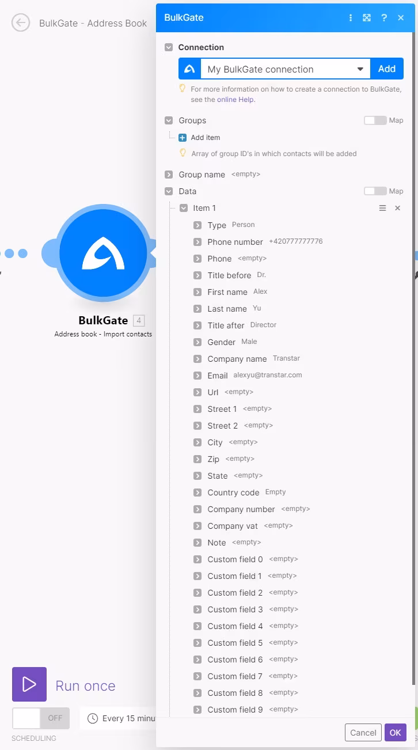This screenshot has width=418, height=750.
Task: Expand Custom field 5
Action: (197, 643)
